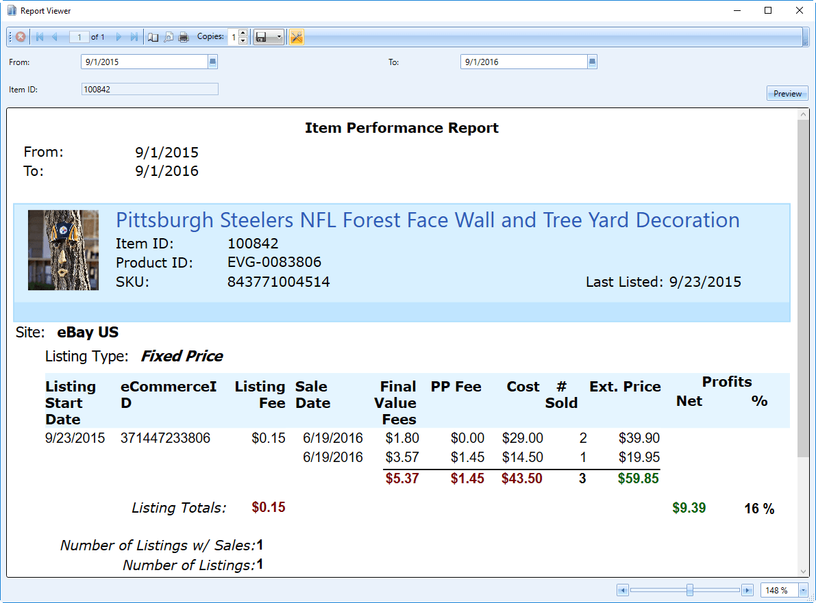Click the printer icon
Screen dimensions: 816x603
(x=184, y=38)
